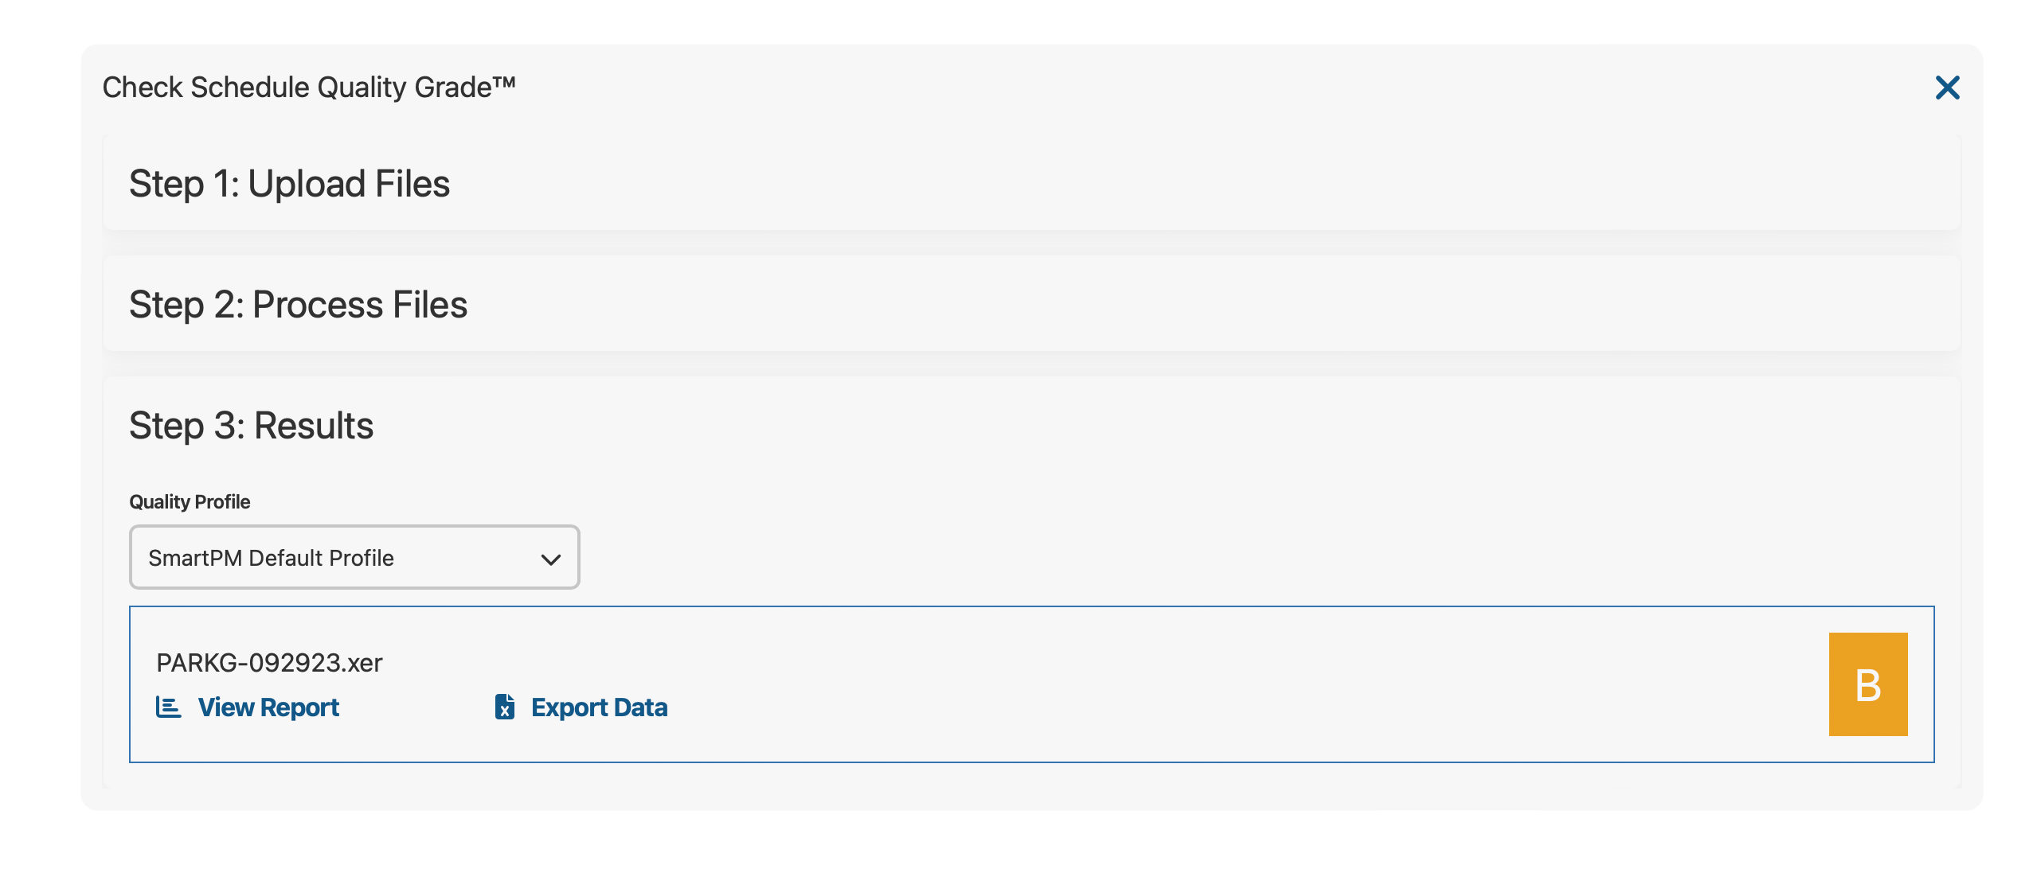
Task: Collapse the Step 3: Results section
Action: coord(252,424)
